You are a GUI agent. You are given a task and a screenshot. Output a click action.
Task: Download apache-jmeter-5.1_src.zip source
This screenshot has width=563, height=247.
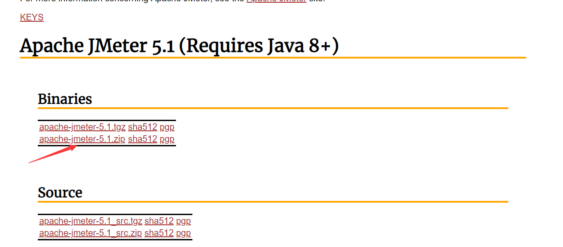coord(91,233)
